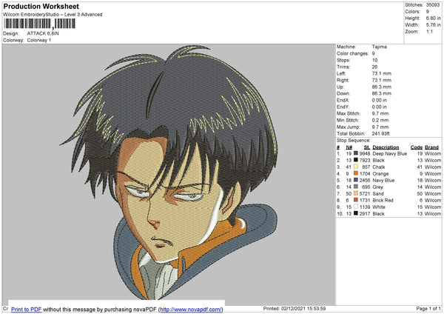The width and height of the screenshot is (444, 314).
Task: Click the 'N#' column header
Action: coord(349,147)
